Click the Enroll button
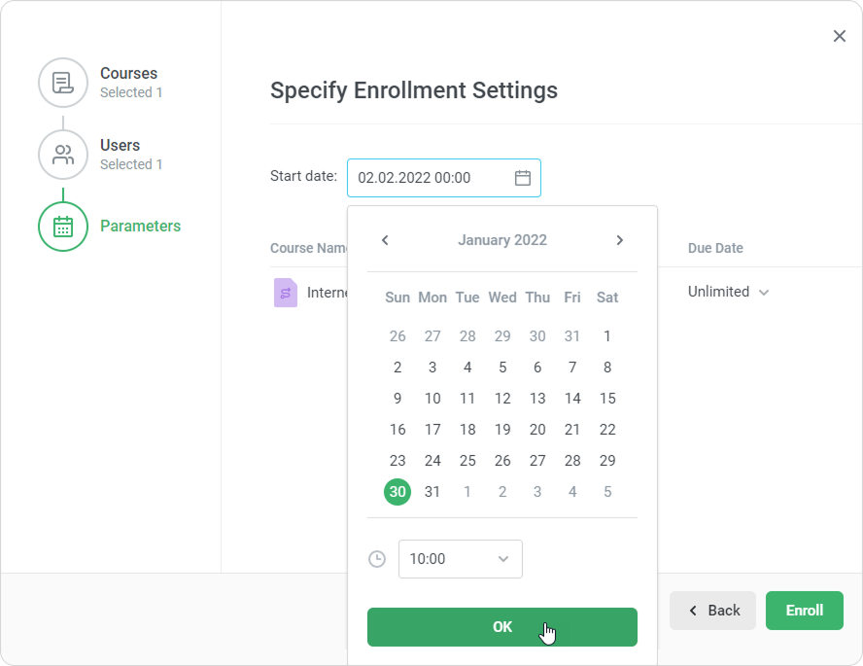 (x=805, y=611)
